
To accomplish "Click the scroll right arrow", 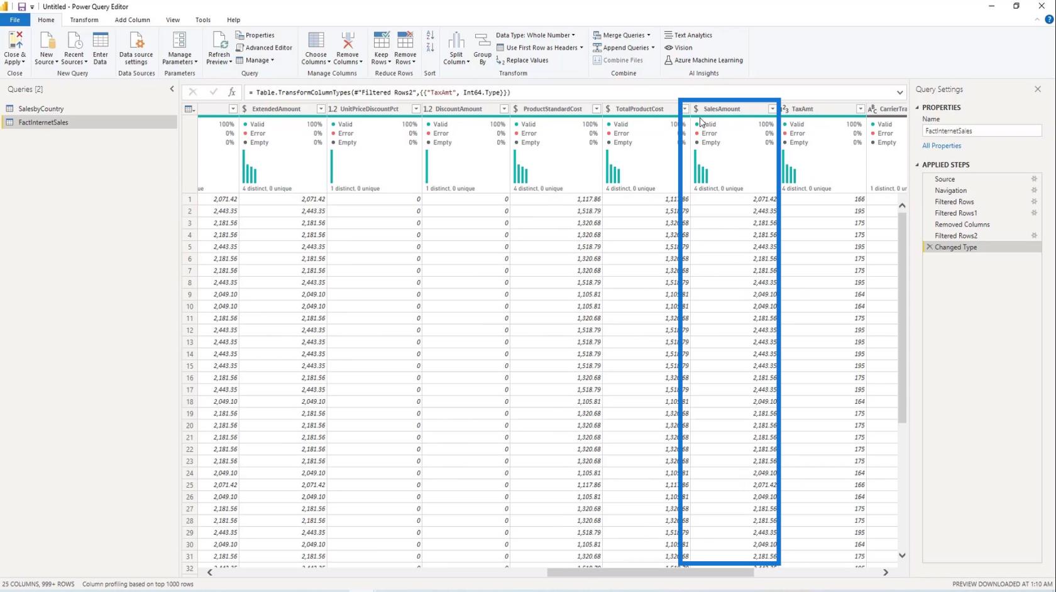I will tap(886, 573).
